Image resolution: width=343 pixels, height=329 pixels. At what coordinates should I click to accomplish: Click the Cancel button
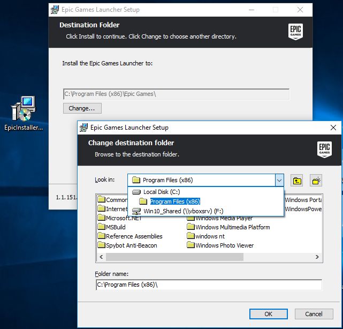[314, 314]
